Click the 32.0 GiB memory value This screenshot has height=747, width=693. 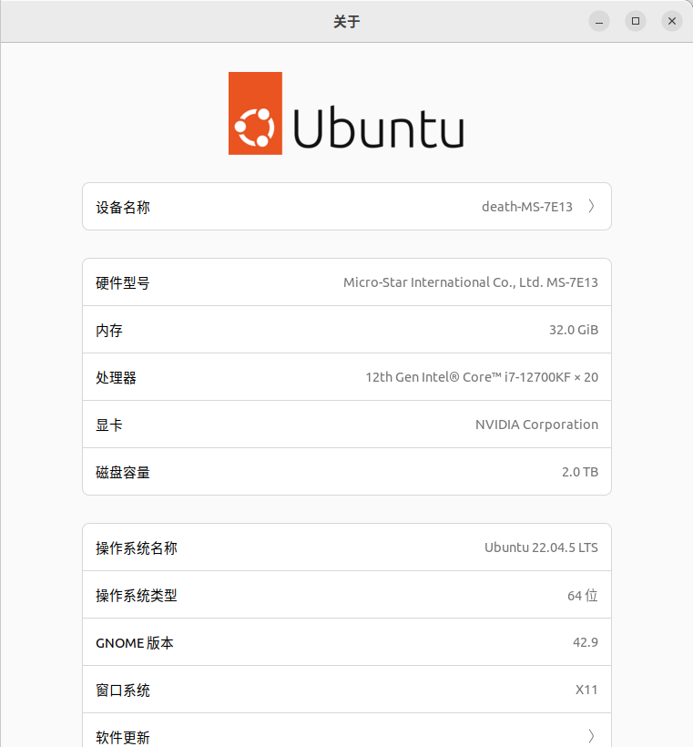click(574, 330)
